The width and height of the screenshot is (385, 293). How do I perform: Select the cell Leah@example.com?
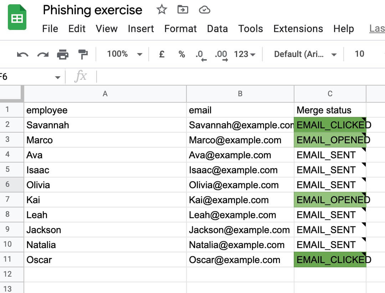[240, 215]
